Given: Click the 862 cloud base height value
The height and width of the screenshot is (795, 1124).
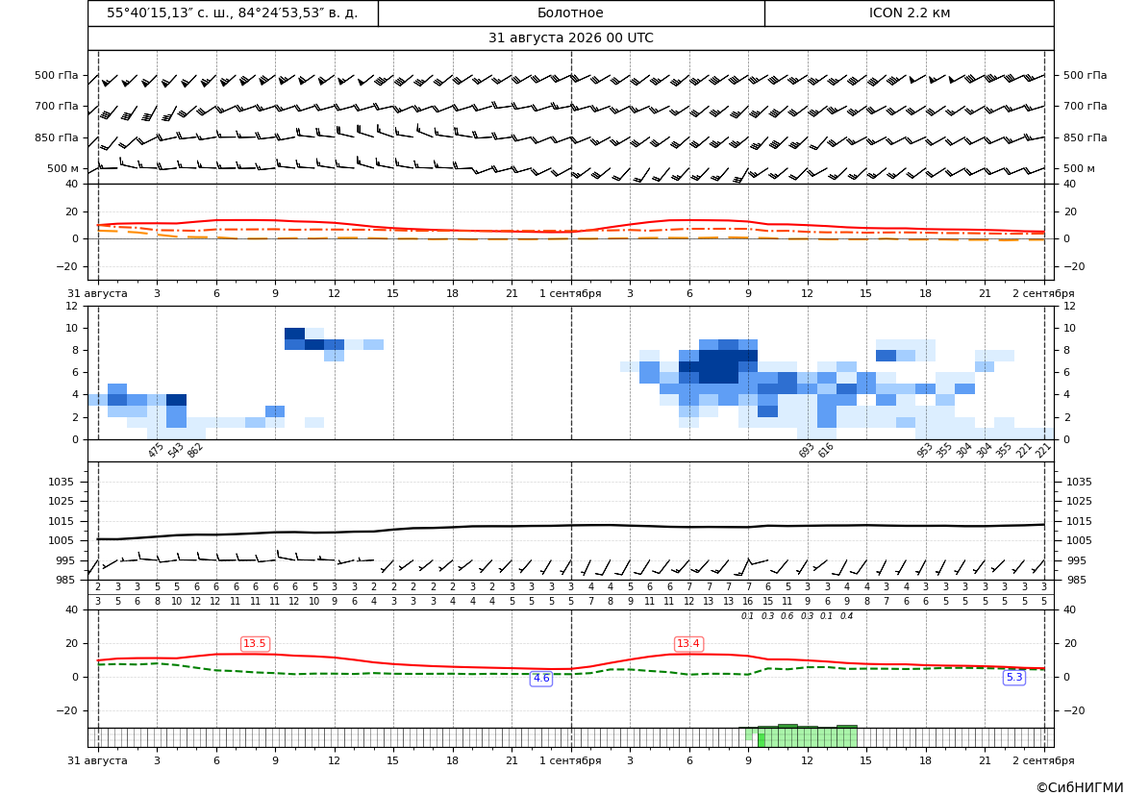Looking at the screenshot, I should click(195, 450).
